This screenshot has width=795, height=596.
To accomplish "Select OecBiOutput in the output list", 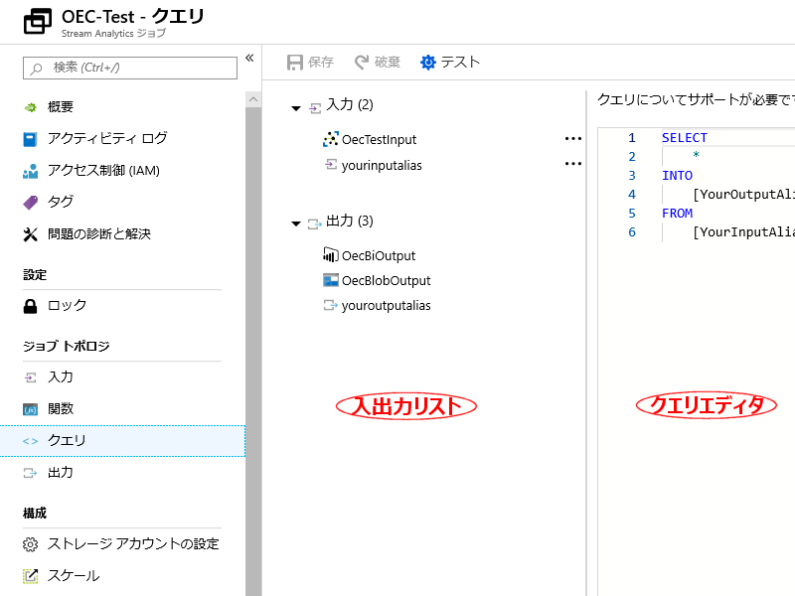I will (379, 255).
